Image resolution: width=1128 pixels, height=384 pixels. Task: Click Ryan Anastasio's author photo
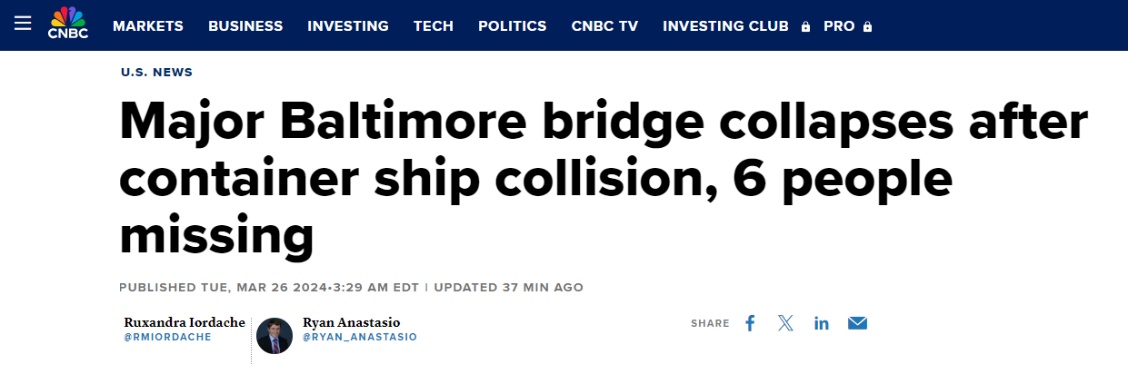click(275, 336)
